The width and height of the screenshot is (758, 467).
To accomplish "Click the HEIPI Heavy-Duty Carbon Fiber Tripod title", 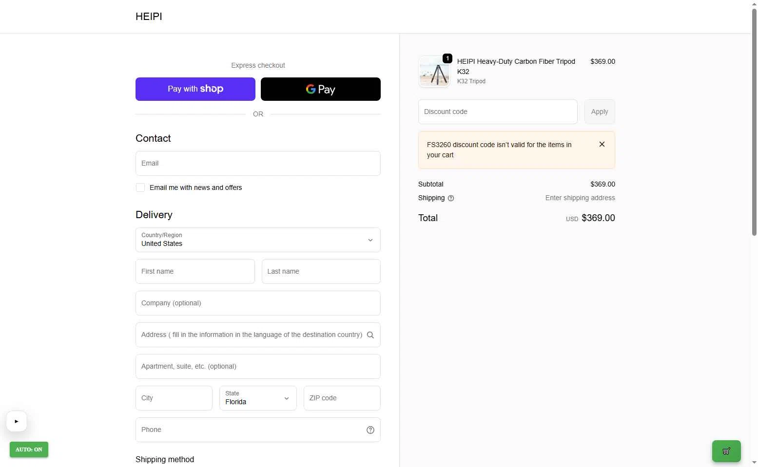I will click(x=516, y=66).
